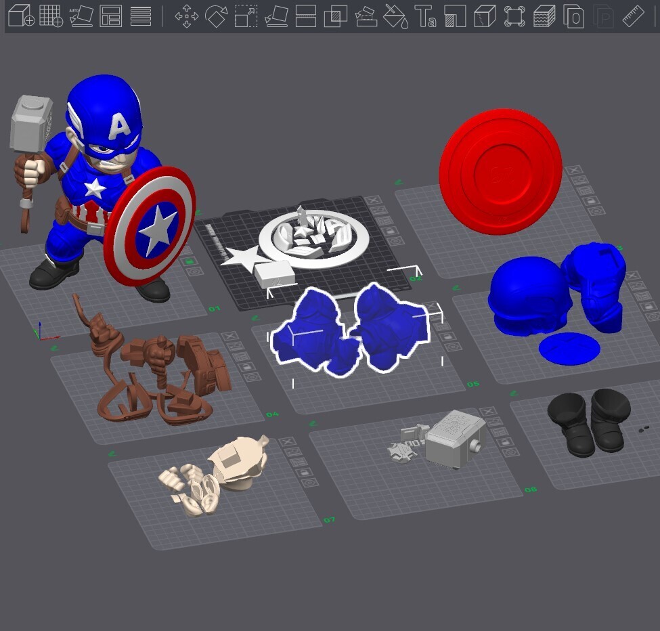Click plate label 02
This screenshot has width=660, height=631.
[x=415, y=278]
